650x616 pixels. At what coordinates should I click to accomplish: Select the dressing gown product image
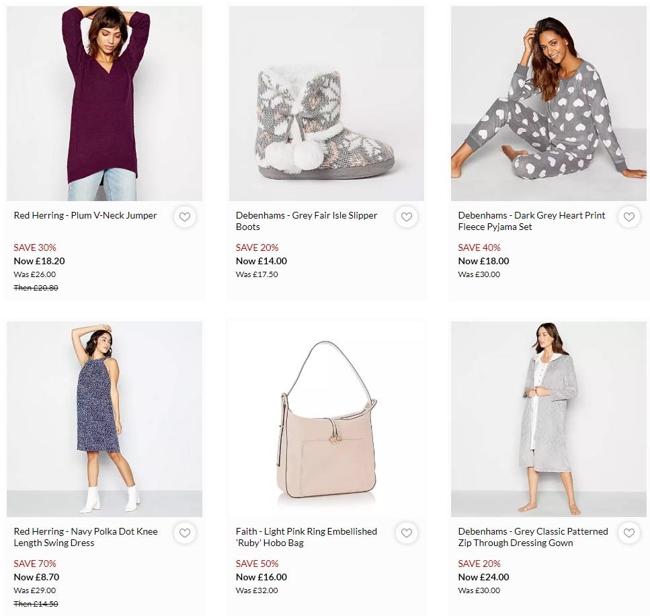pos(549,419)
